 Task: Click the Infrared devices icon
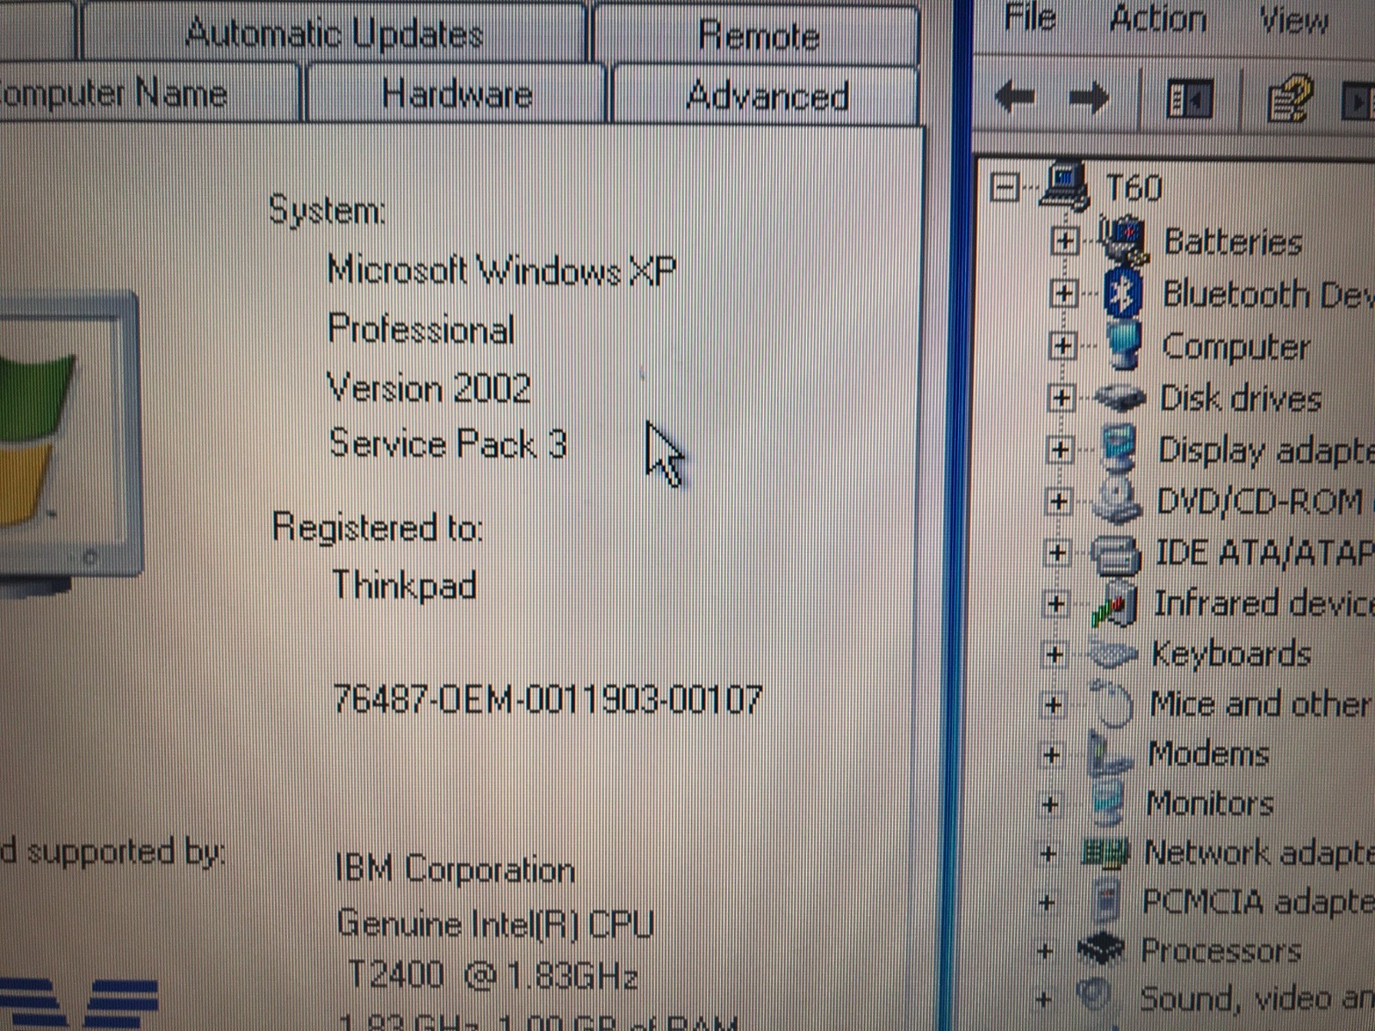pos(1114,603)
